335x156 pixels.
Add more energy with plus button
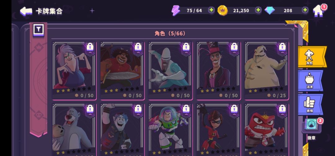[x=211, y=10]
